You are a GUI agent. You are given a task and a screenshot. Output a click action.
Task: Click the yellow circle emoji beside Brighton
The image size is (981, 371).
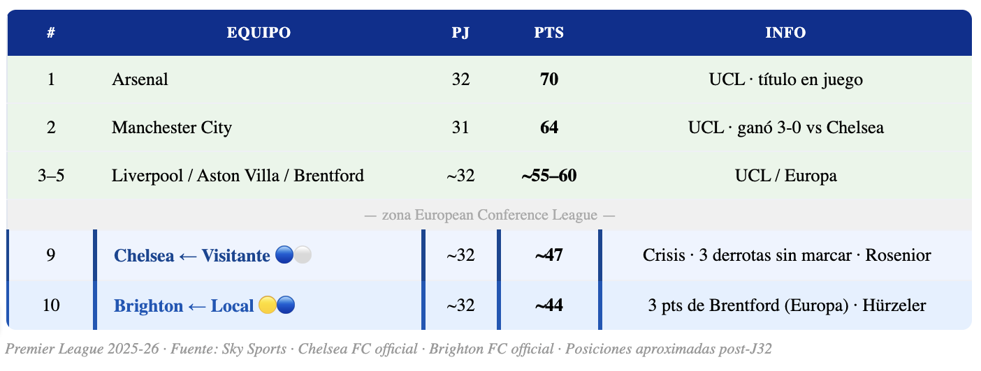pyautogui.click(x=267, y=305)
